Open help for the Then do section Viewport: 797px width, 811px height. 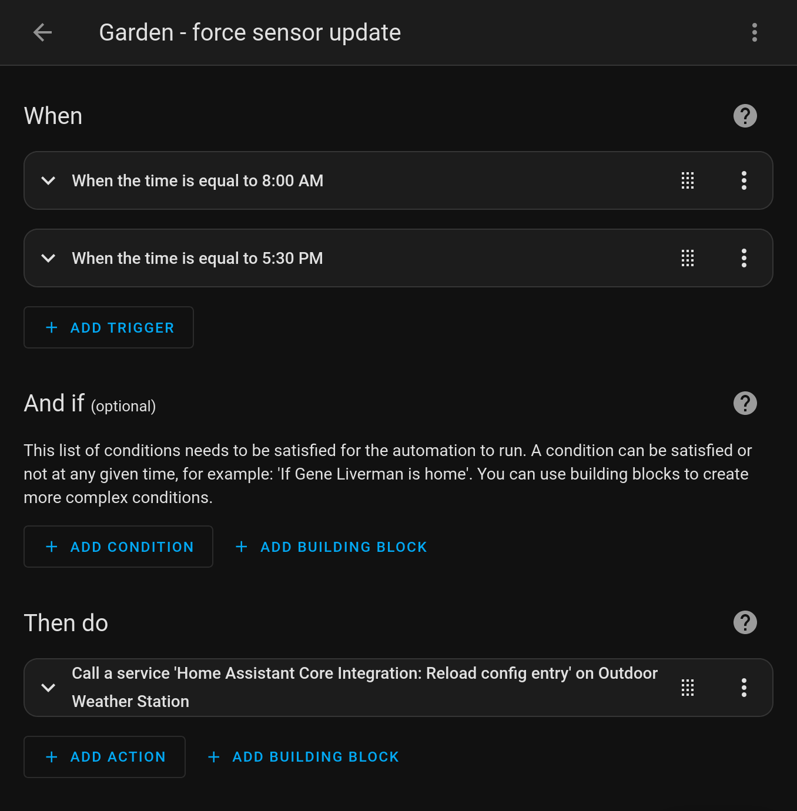[745, 622]
